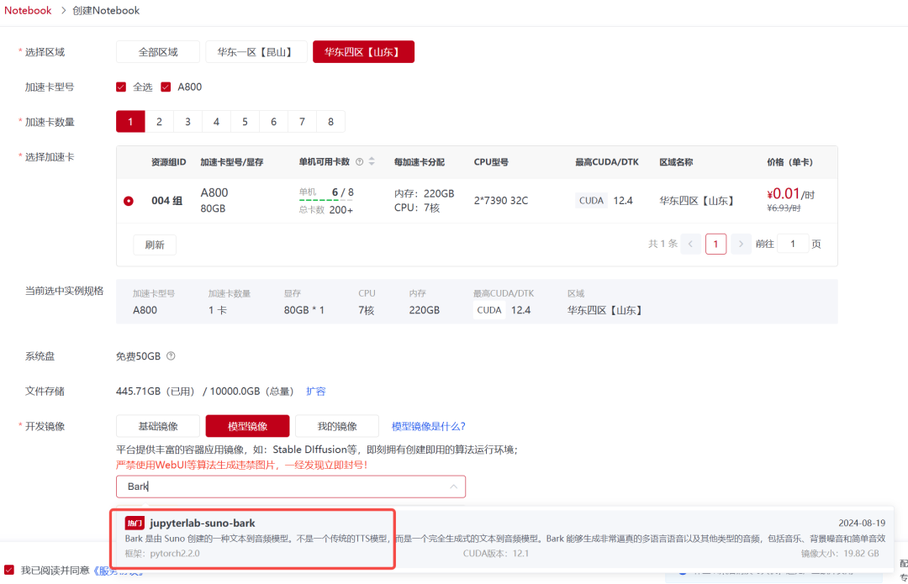Toggle the 我已阅读并同意 agreement checkbox
This screenshot has height=584, width=908.
(x=9, y=571)
